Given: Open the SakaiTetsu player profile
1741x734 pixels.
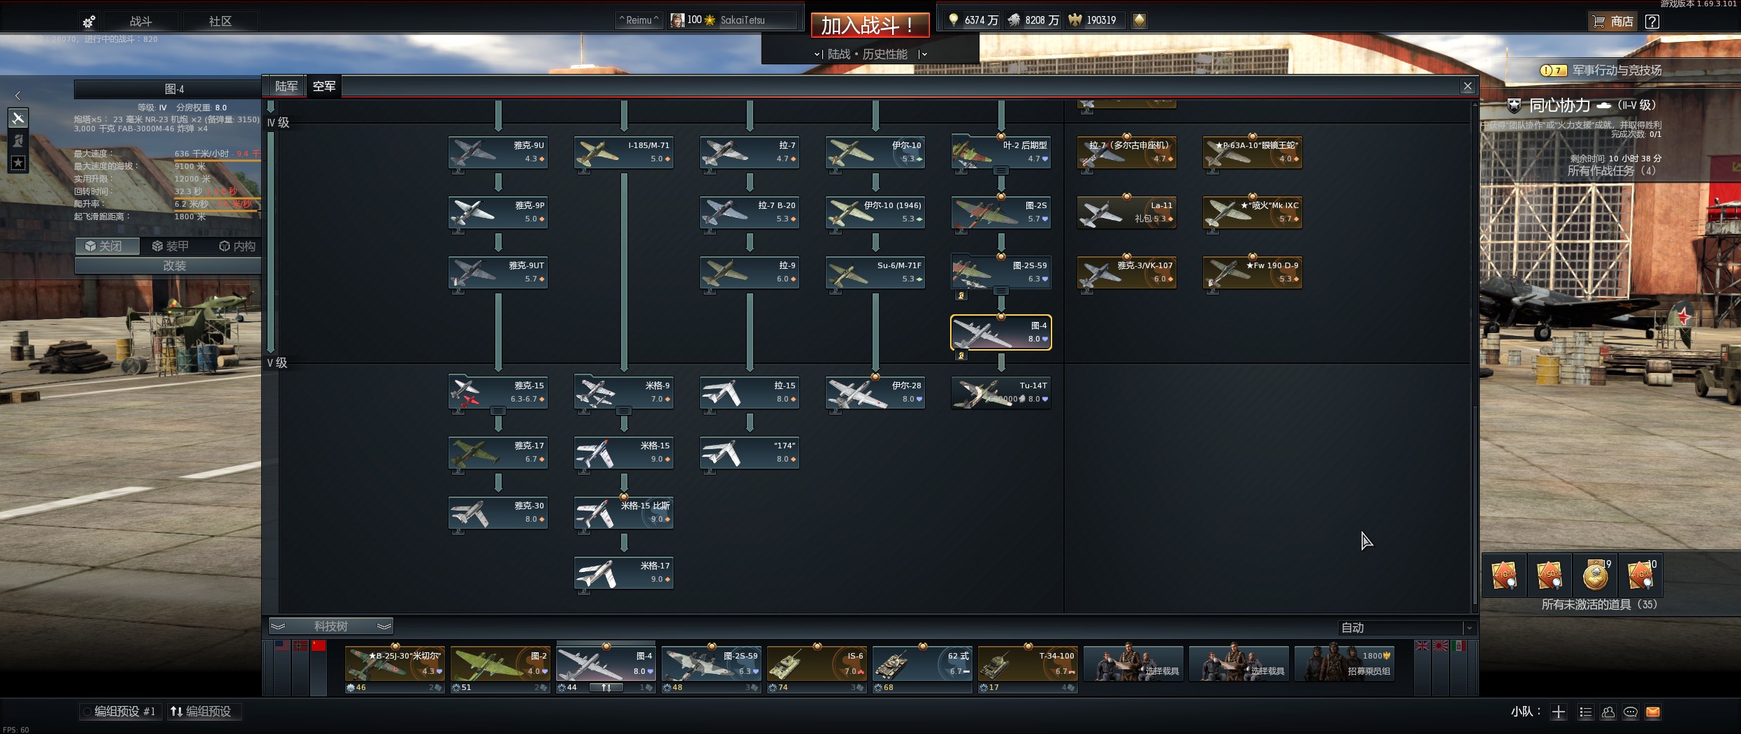Looking at the screenshot, I should (x=732, y=20).
